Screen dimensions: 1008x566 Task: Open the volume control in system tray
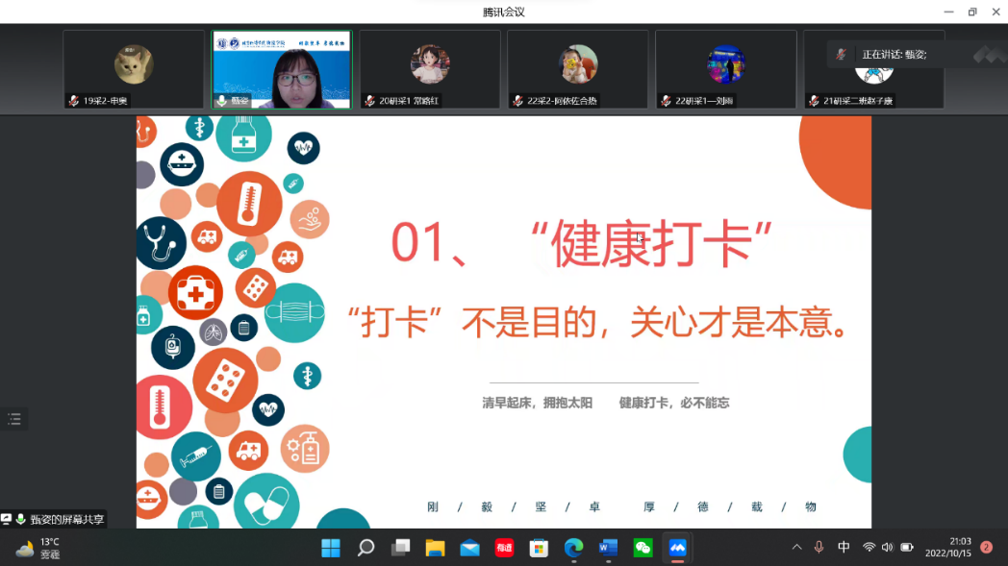click(887, 547)
